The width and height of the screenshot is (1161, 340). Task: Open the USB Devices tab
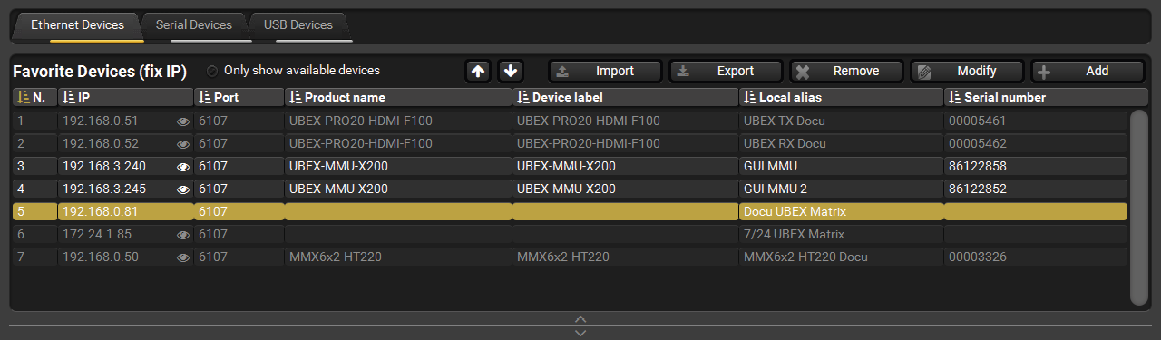coord(298,25)
